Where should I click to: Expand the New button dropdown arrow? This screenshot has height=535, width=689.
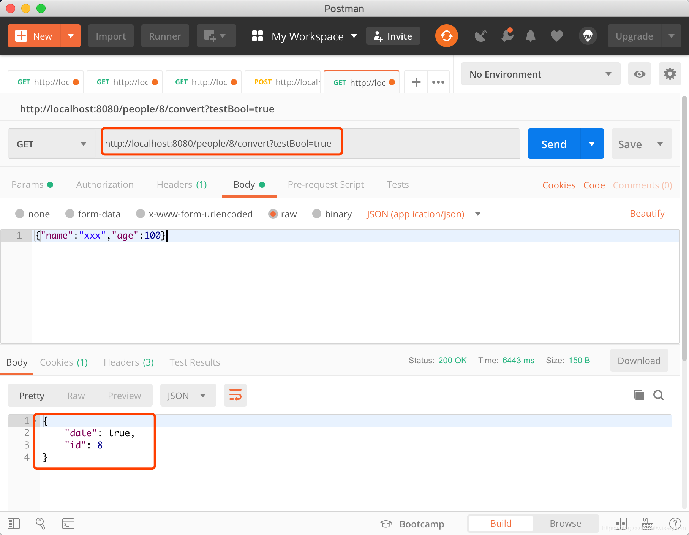point(70,36)
